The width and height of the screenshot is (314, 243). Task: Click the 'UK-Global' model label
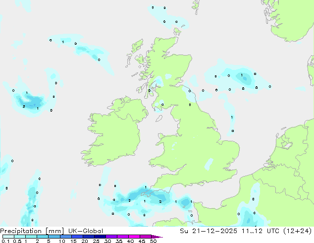[86, 231]
